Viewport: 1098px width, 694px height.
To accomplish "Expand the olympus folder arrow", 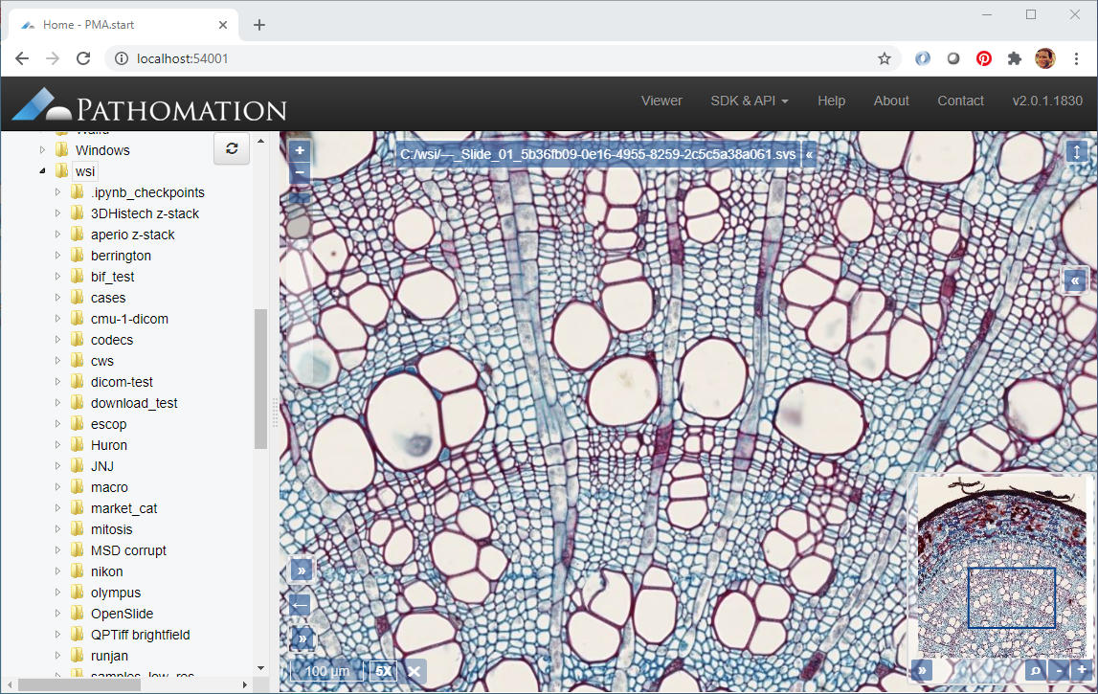I will [57, 593].
